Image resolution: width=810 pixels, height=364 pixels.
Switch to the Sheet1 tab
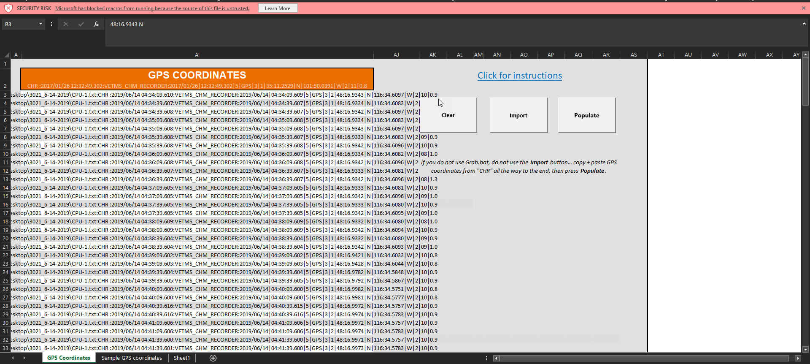click(x=182, y=358)
